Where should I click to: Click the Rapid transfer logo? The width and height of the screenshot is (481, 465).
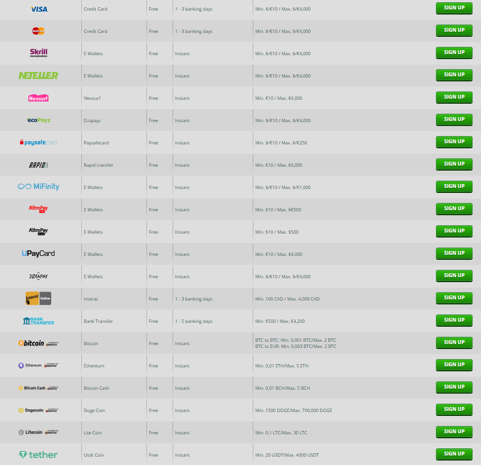click(38, 165)
